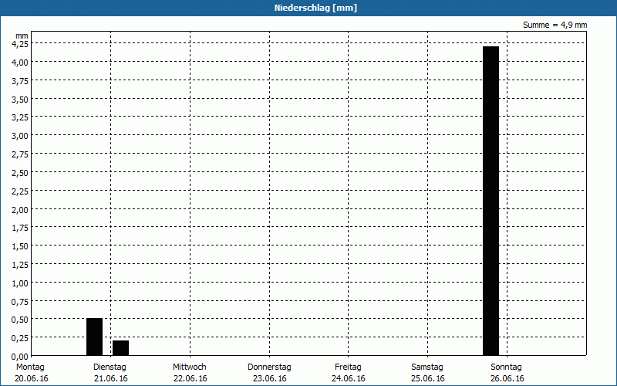This screenshot has width=617, height=386.
Task: Click the 3,00 y-axis value
Action: click(20, 136)
